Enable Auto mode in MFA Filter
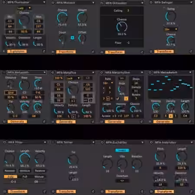 [10, 176]
